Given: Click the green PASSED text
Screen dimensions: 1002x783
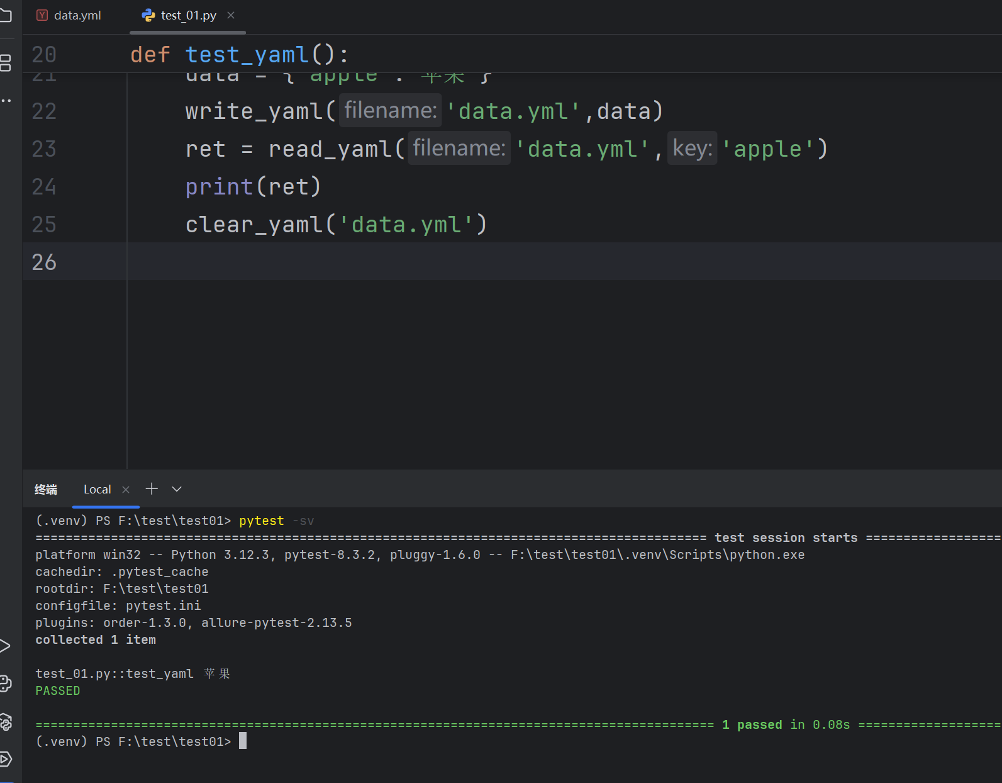Looking at the screenshot, I should (x=58, y=690).
